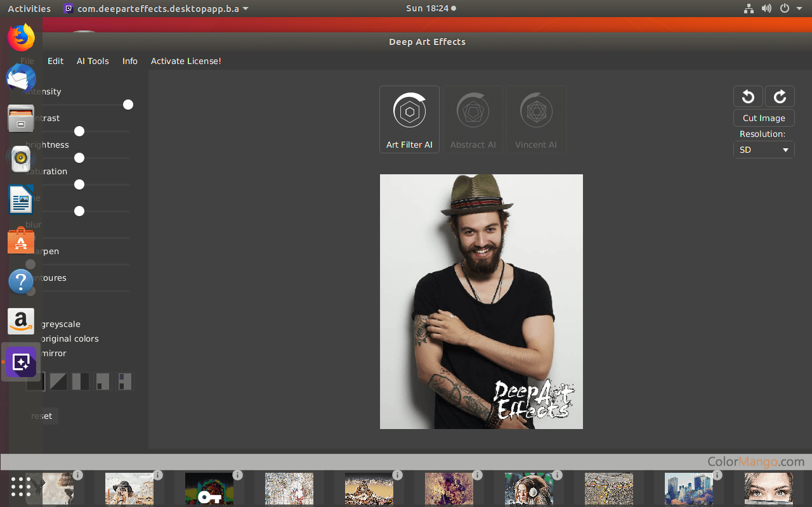The image size is (812, 507).
Task: Pick the Vincent AI filter icon
Action: pyautogui.click(x=536, y=119)
